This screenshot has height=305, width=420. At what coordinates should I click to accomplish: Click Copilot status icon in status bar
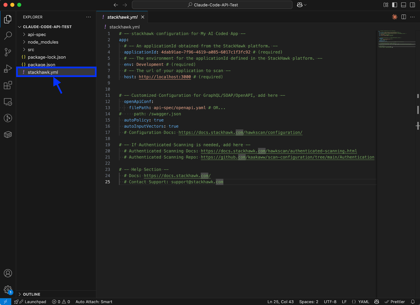(x=377, y=302)
